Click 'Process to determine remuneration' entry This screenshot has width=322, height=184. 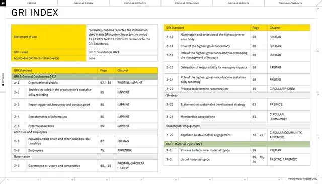tap(204, 89)
